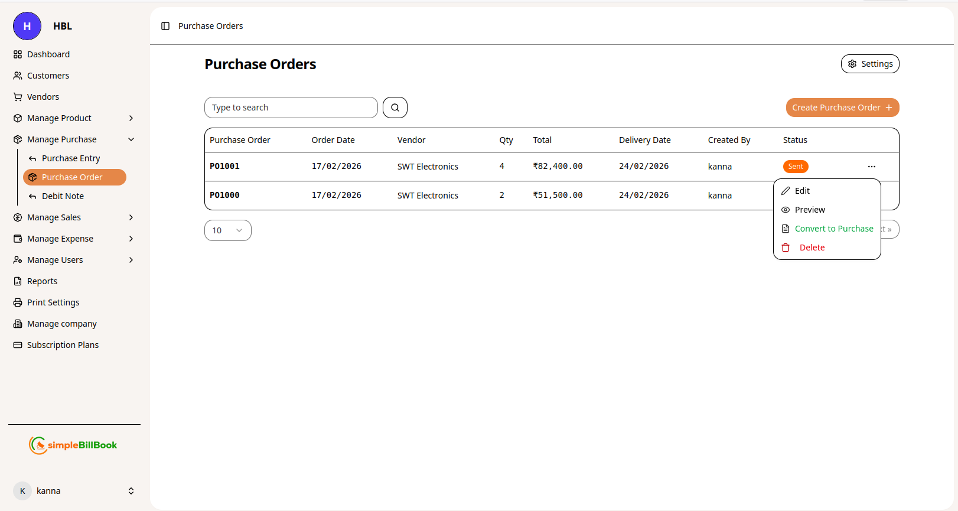
Task: Open Print Settings page
Action: point(53,302)
